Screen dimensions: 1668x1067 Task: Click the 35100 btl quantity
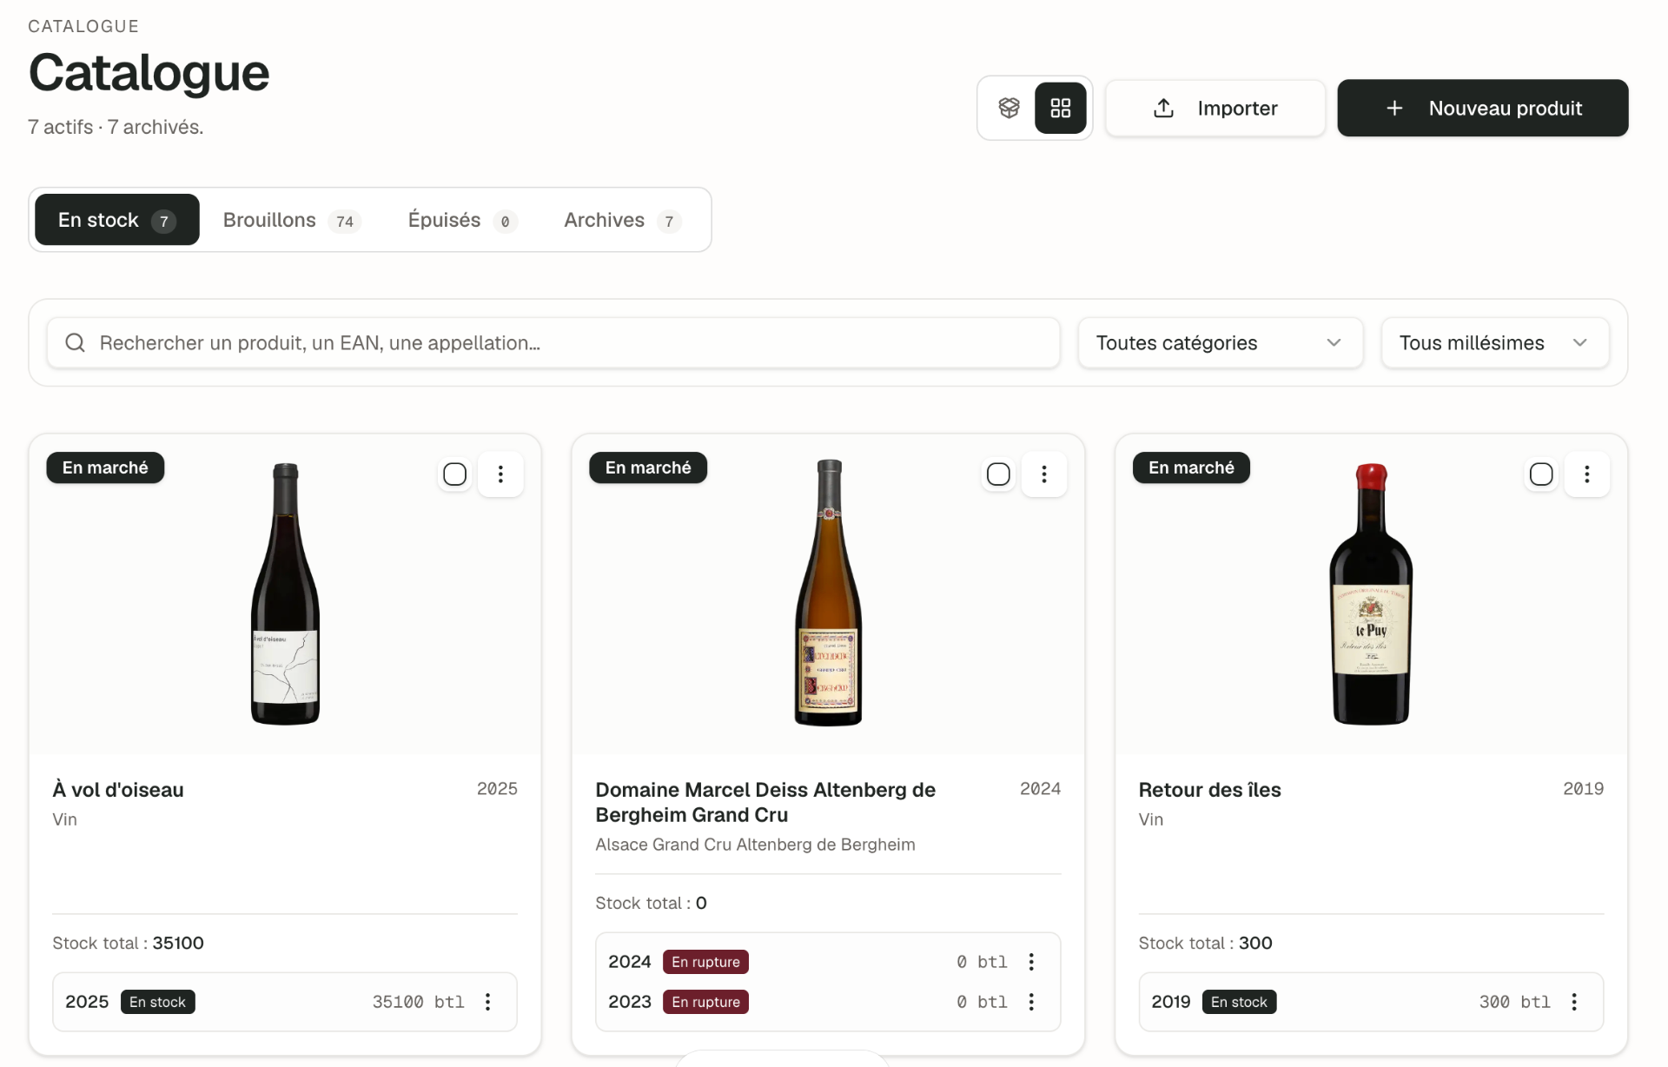418,1002
